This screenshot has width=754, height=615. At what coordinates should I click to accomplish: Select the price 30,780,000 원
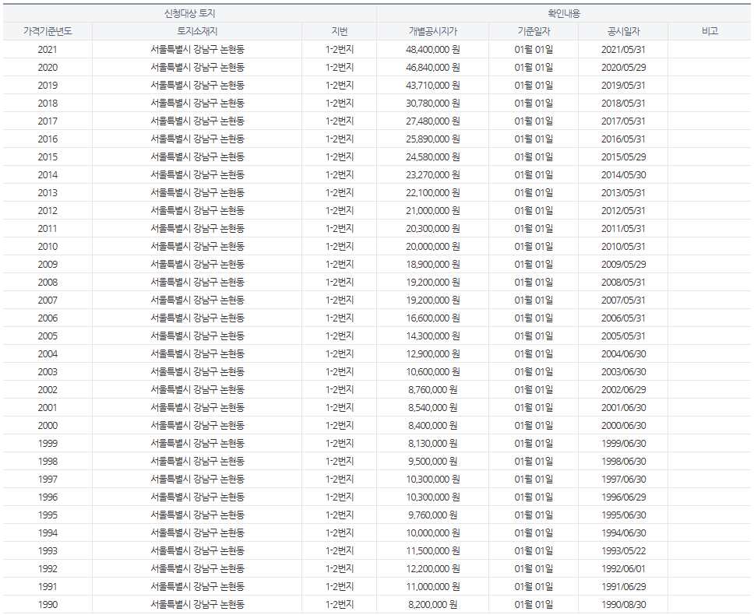[x=433, y=104]
